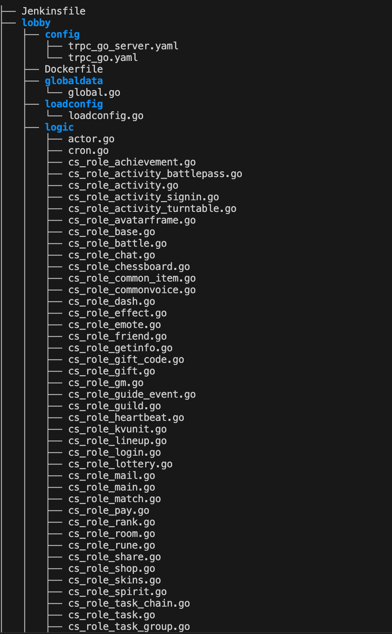Select cs_role_chessboard.go file

[129, 267]
